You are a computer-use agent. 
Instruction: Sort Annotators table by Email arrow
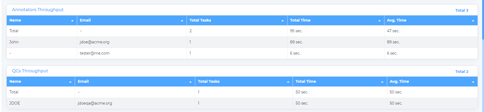(x=182, y=20)
